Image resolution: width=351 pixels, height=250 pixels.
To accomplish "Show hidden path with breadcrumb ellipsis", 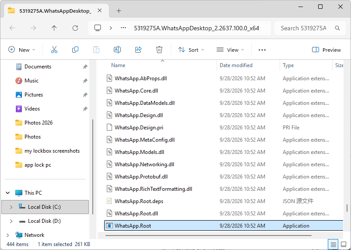I will click(x=123, y=28).
